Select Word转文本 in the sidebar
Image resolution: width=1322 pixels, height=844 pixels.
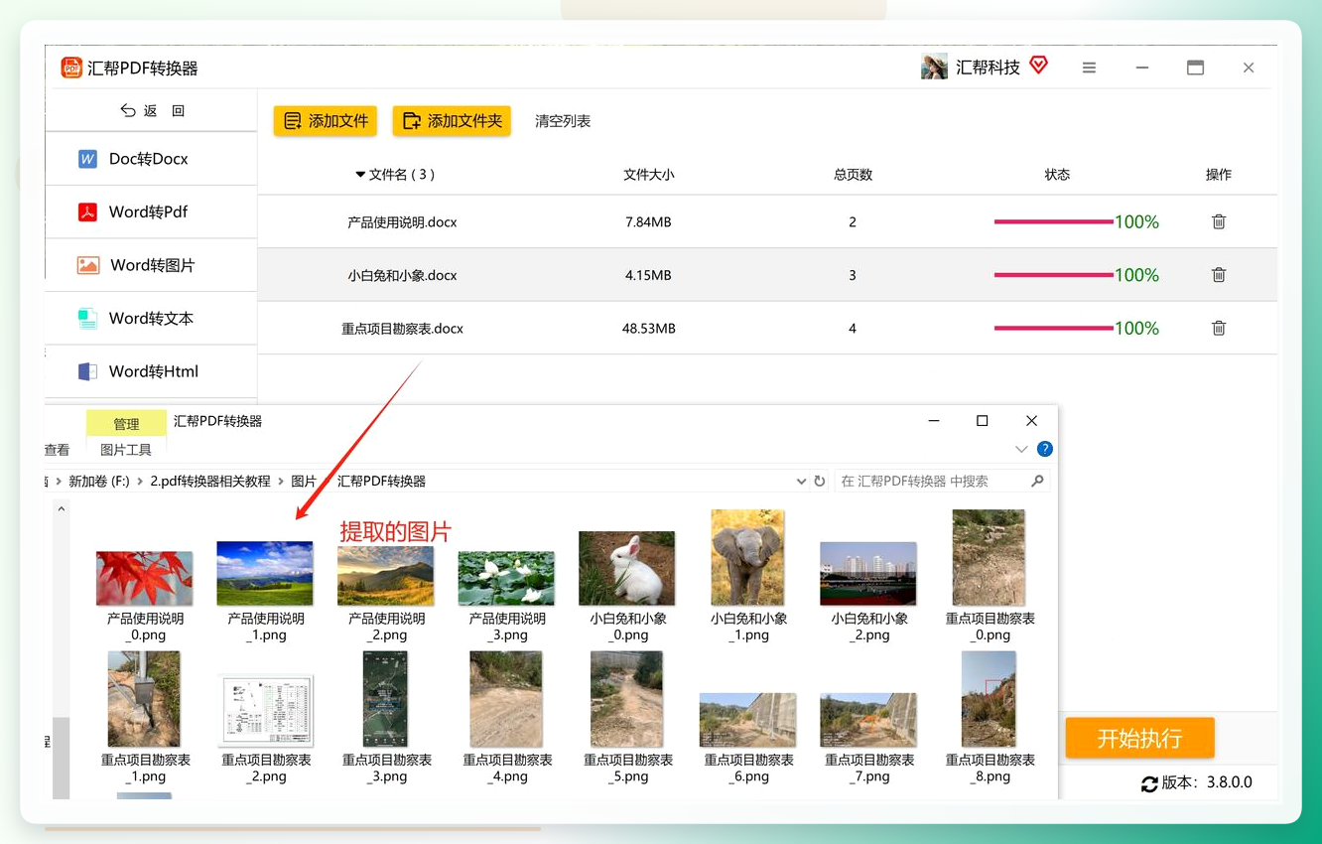[151, 318]
